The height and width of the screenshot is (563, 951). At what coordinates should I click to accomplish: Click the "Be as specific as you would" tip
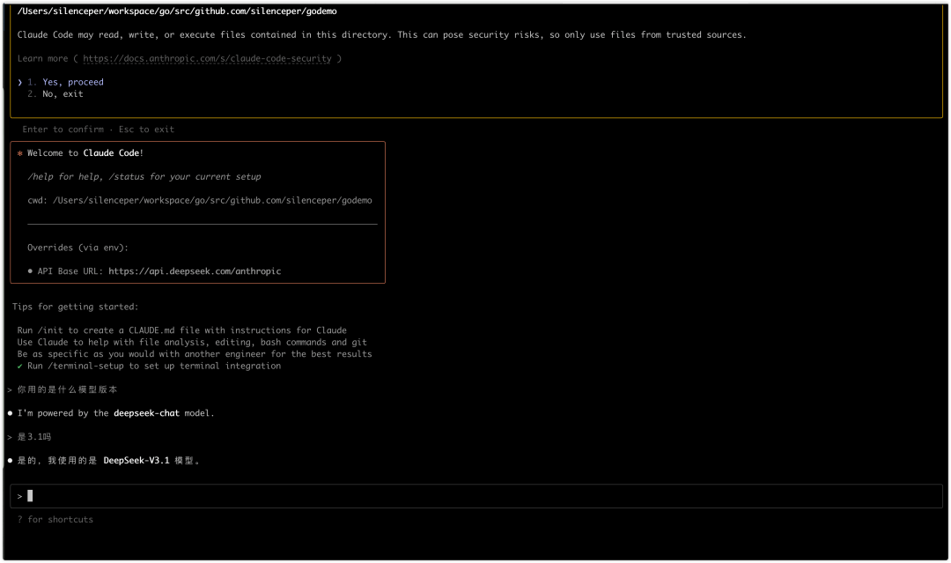coord(195,353)
